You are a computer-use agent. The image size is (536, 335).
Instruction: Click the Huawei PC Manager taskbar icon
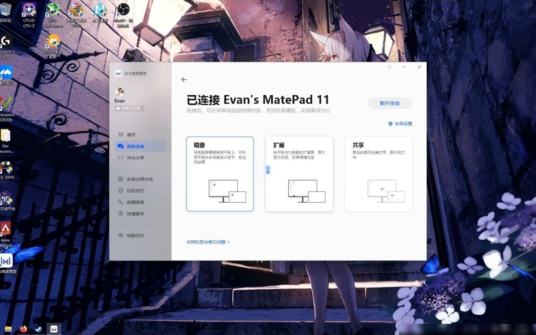click(x=54, y=329)
